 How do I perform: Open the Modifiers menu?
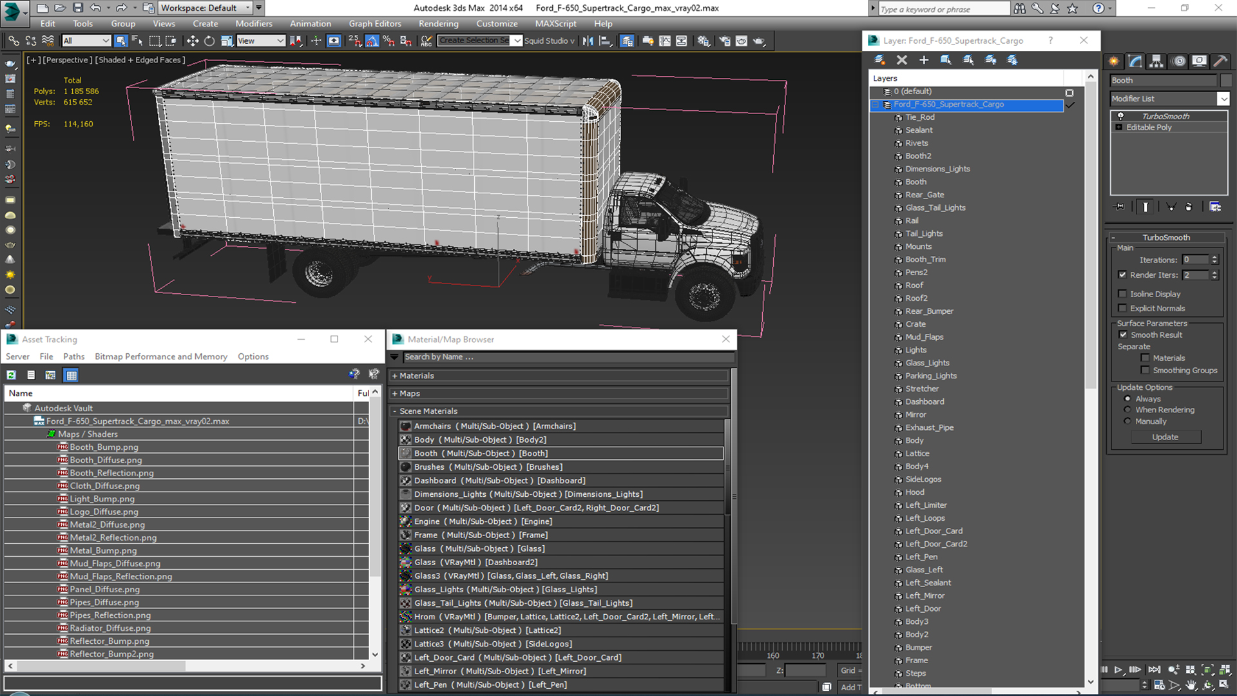[254, 24]
